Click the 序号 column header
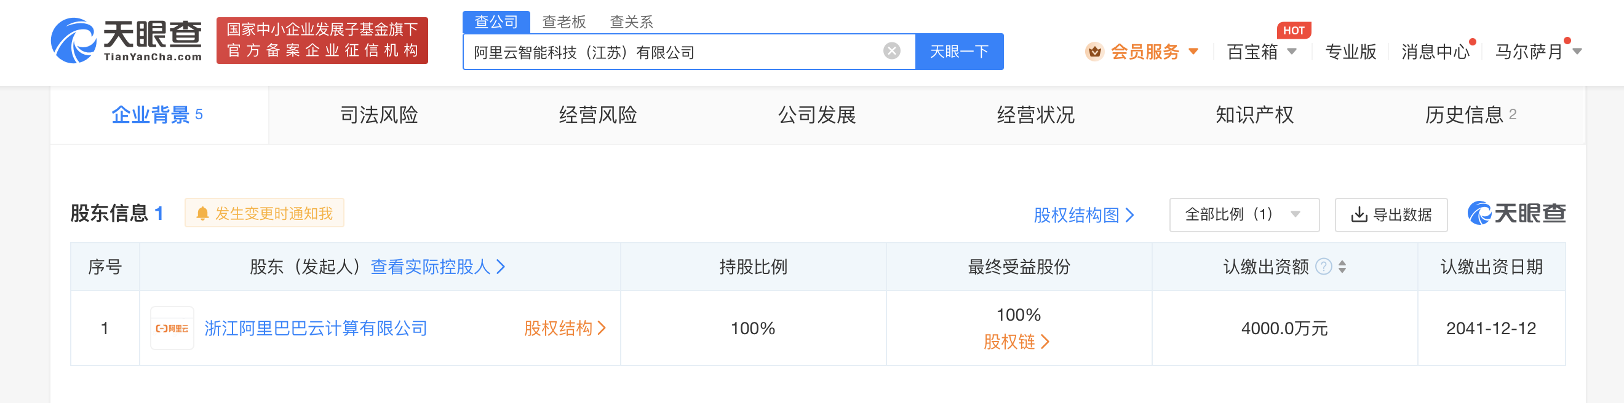The width and height of the screenshot is (1624, 403). [105, 267]
